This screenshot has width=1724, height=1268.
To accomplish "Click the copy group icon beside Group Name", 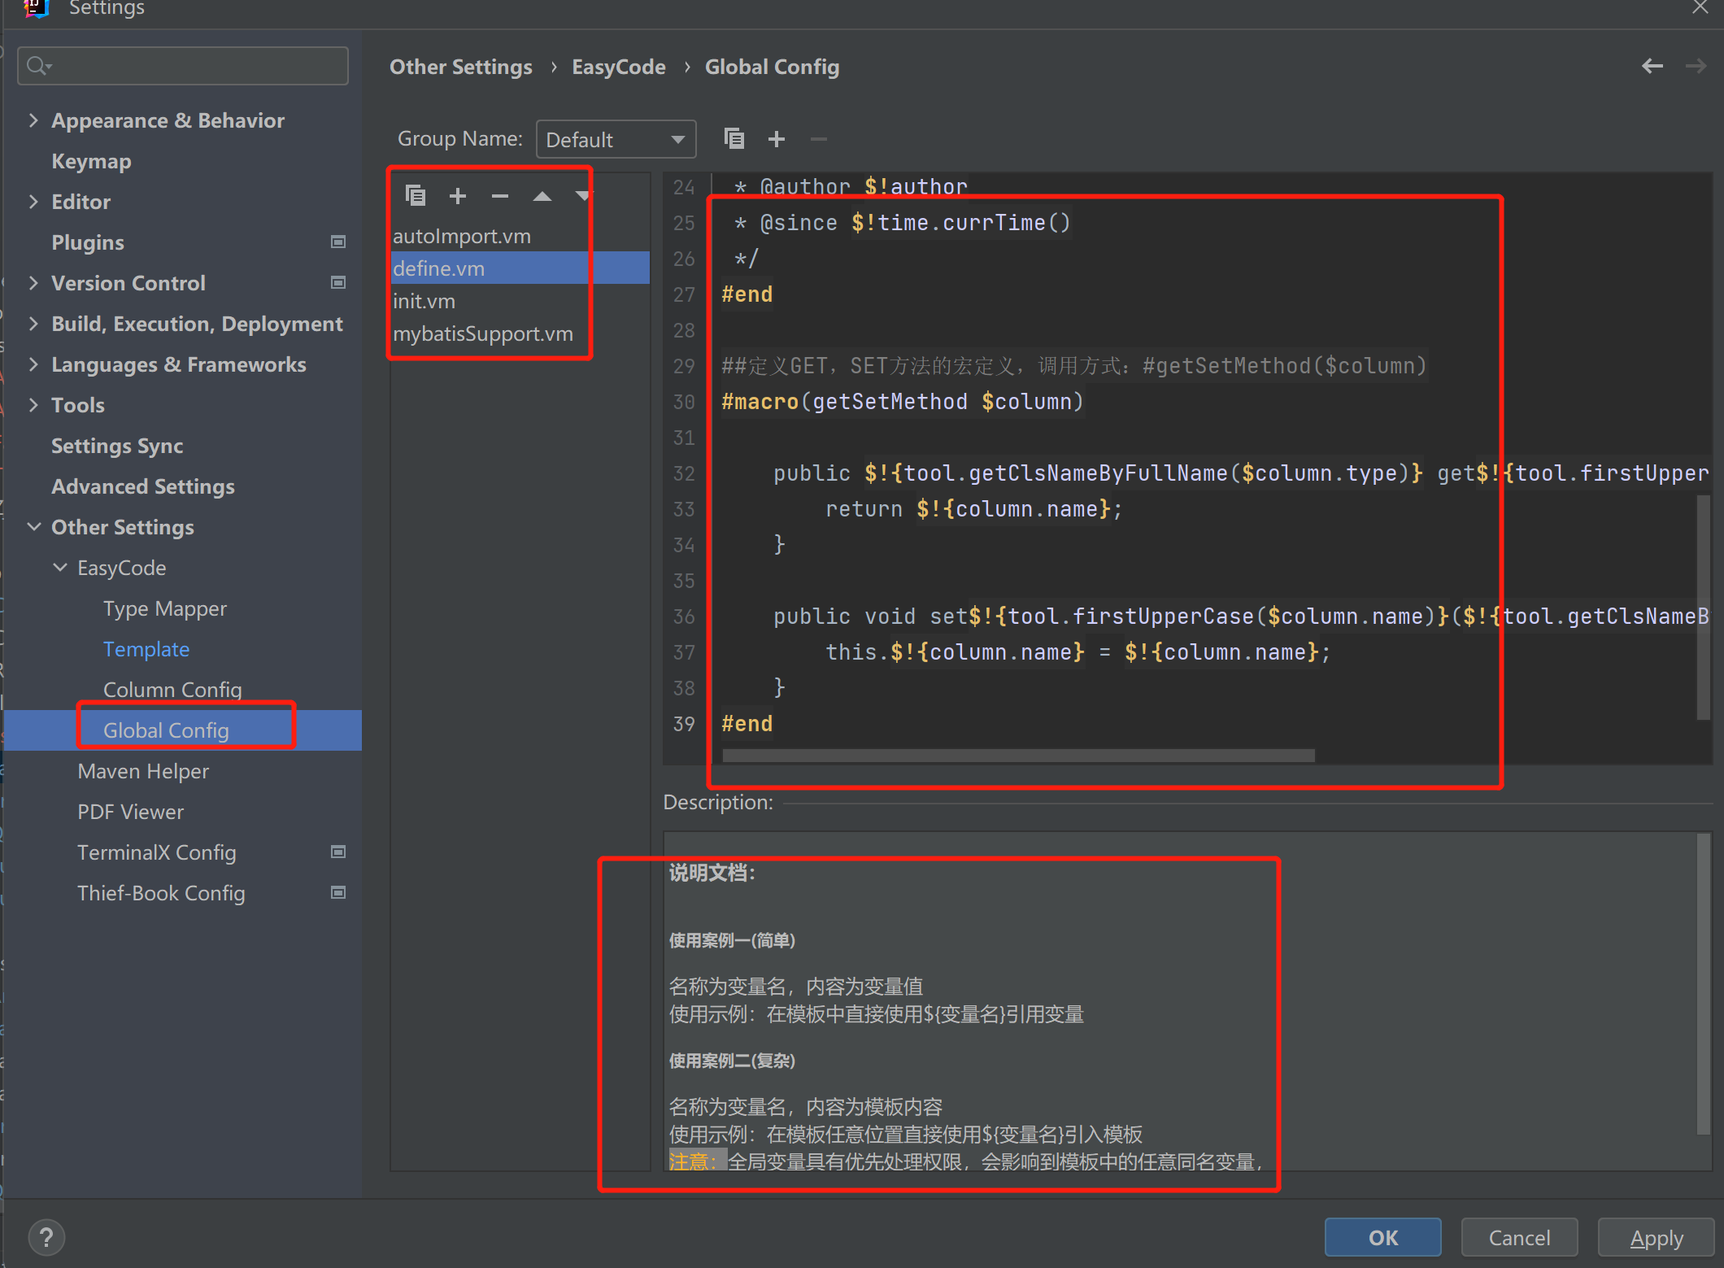I will (734, 139).
